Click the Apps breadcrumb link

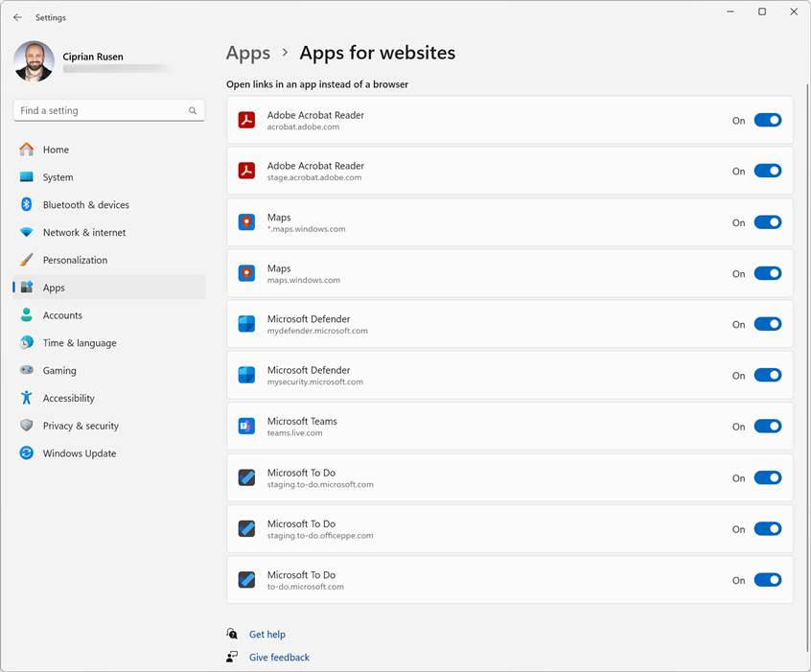[247, 53]
